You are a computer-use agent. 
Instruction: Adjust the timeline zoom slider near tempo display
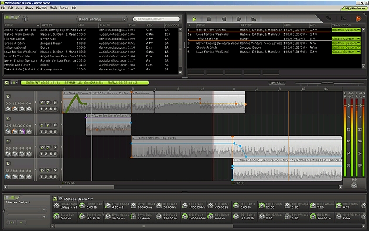coord(327,83)
